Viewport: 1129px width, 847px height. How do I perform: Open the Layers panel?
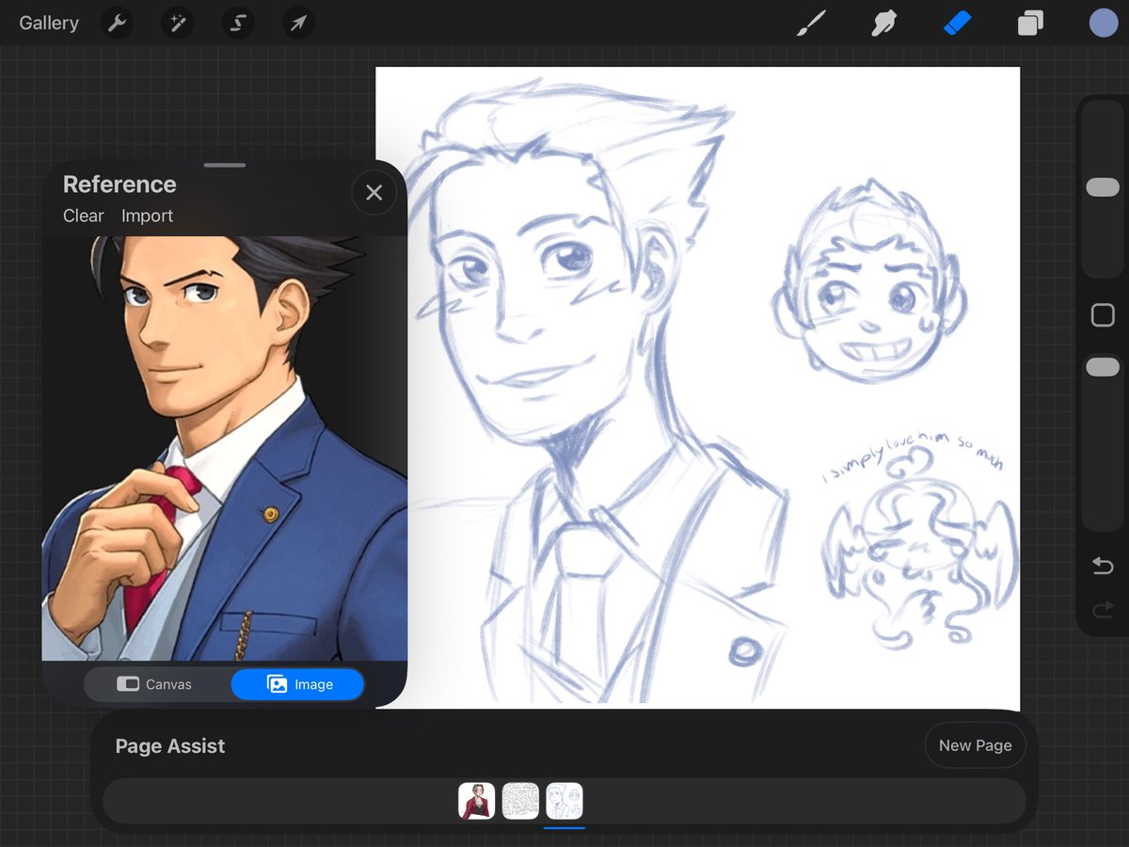pyautogui.click(x=1030, y=24)
